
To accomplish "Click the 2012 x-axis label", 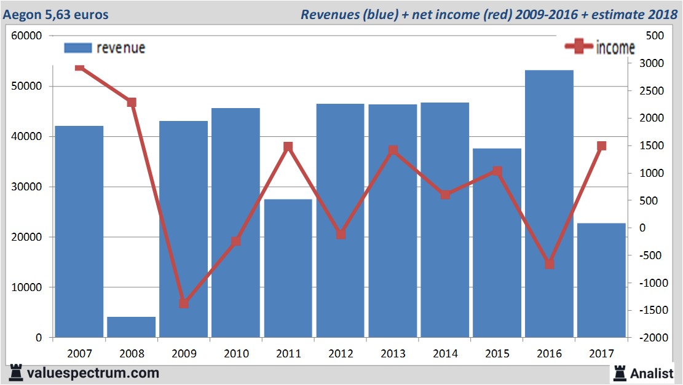I will 341,354.
